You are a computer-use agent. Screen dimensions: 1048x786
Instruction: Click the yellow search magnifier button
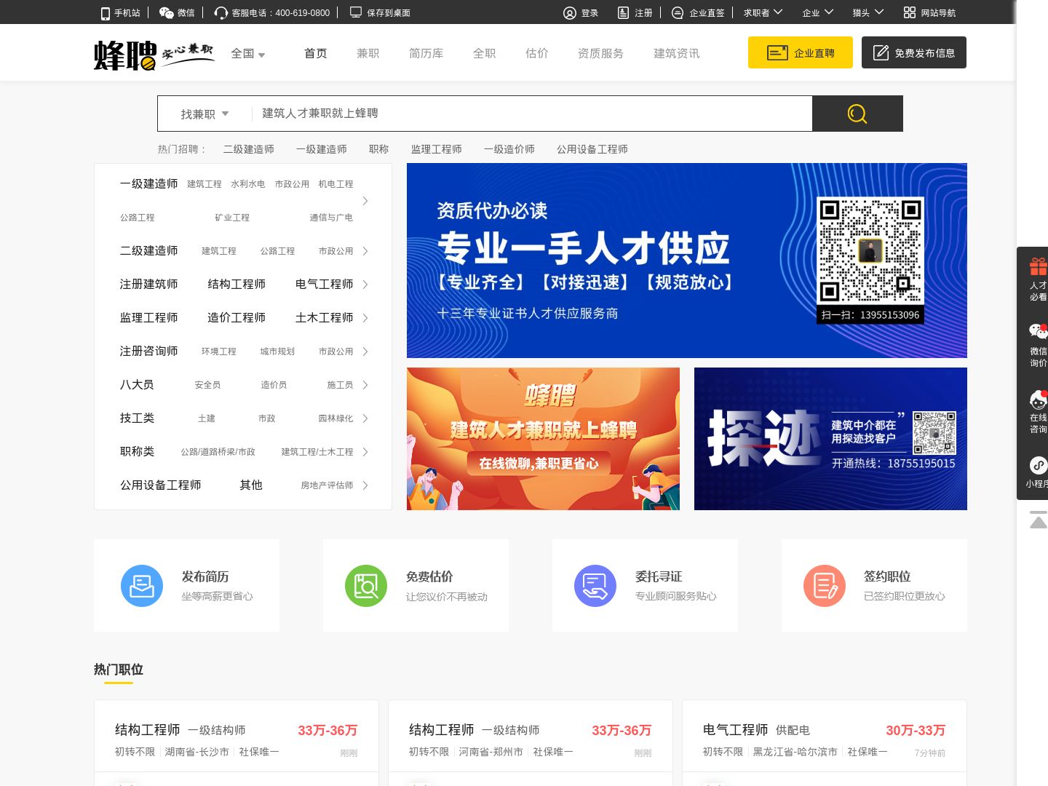click(x=857, y=114)
